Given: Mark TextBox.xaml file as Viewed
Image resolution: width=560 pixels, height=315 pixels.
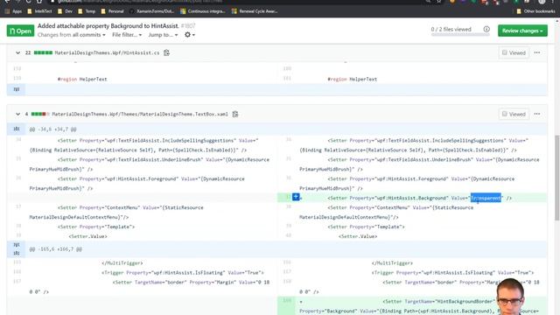Looking at the screenshot, I should click(x=514, y=115).
